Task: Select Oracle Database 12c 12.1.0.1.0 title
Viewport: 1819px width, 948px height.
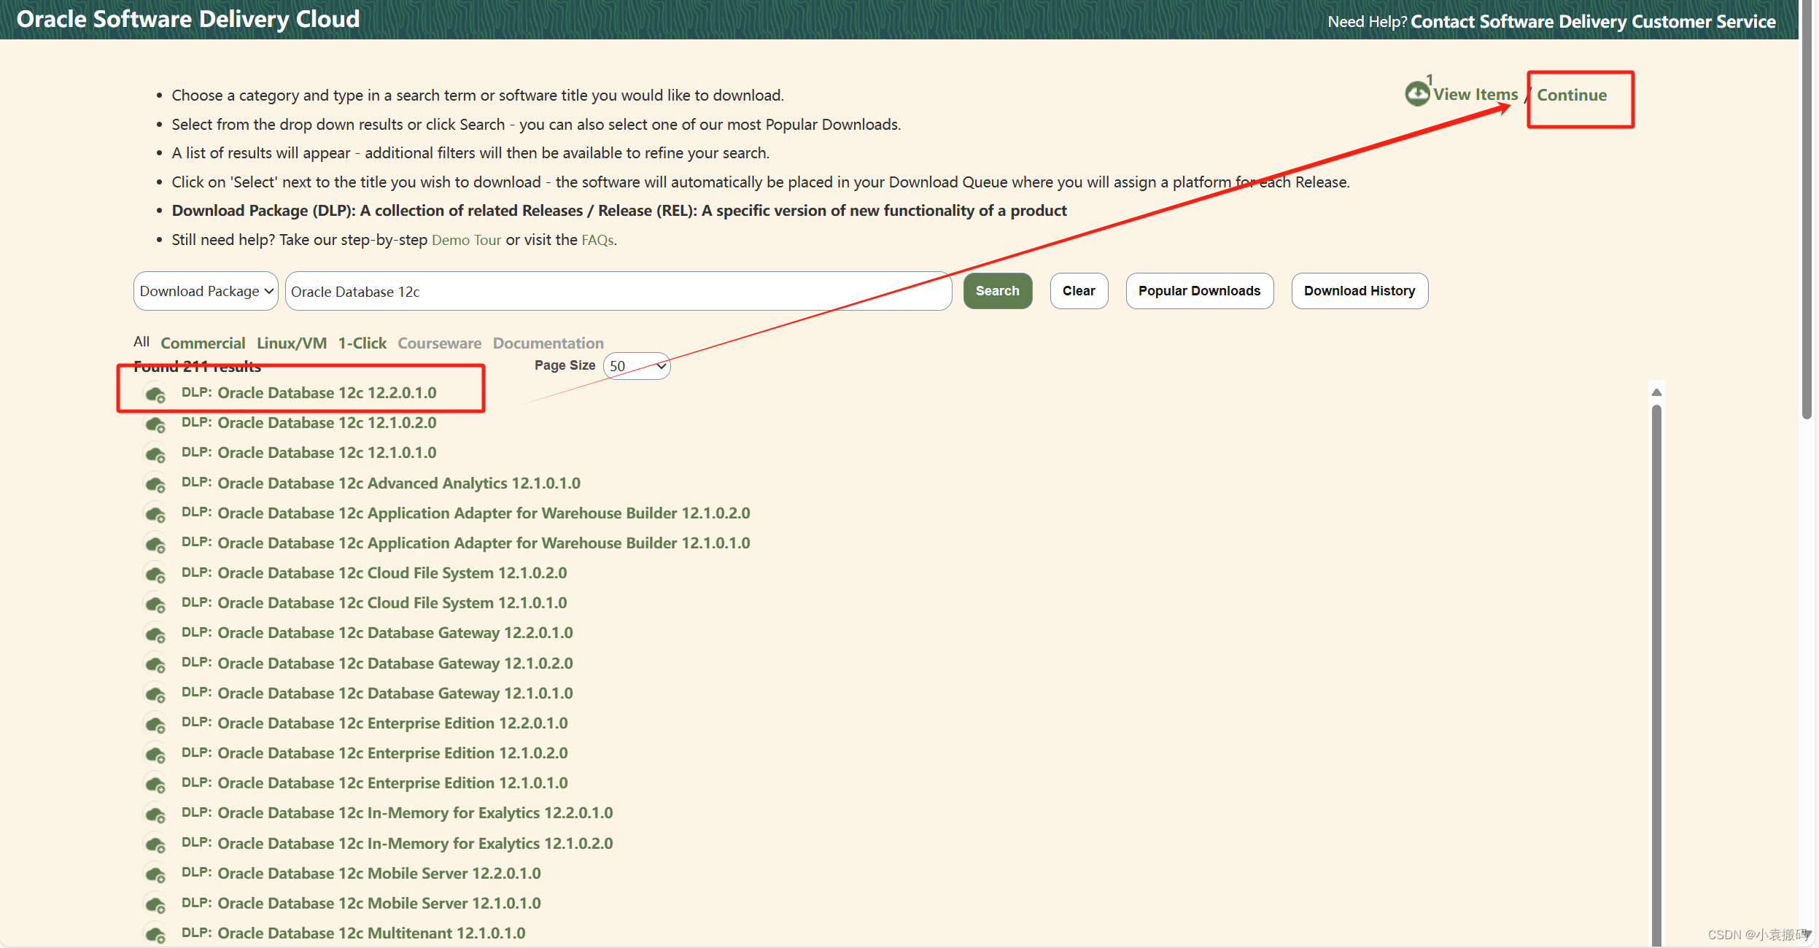Action: pos(327,453)
